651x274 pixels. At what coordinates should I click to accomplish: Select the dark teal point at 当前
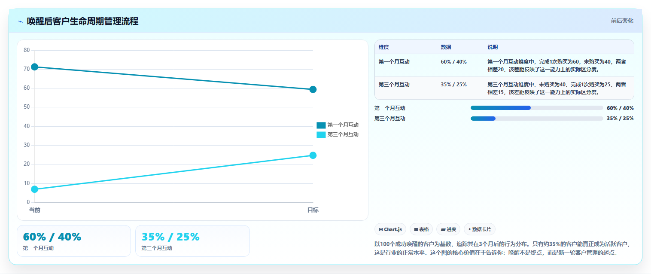35,67
